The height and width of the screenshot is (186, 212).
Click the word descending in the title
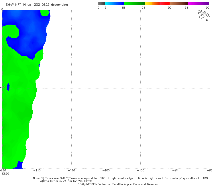point(59,5)
